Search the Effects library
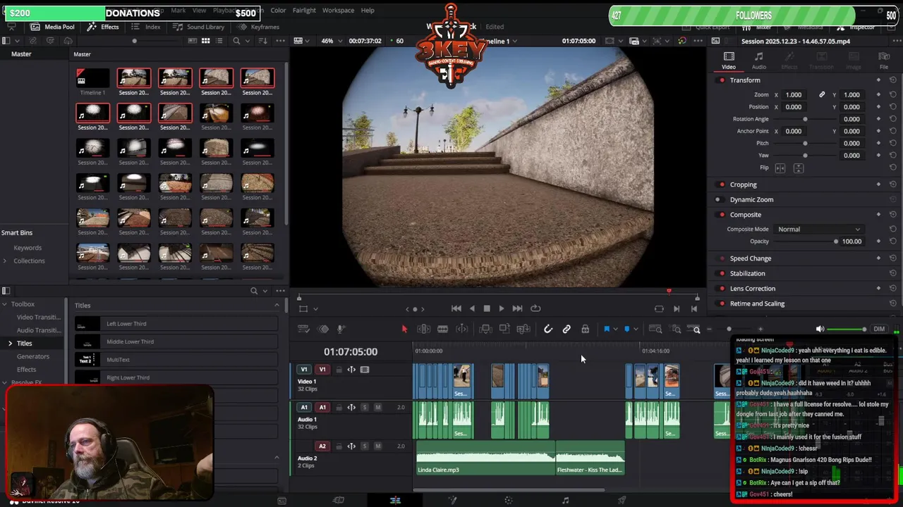This screenshot has width=903, height=507. coord(254,290)
